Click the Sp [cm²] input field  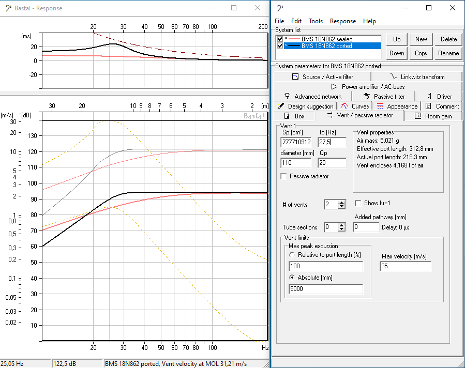296,142
